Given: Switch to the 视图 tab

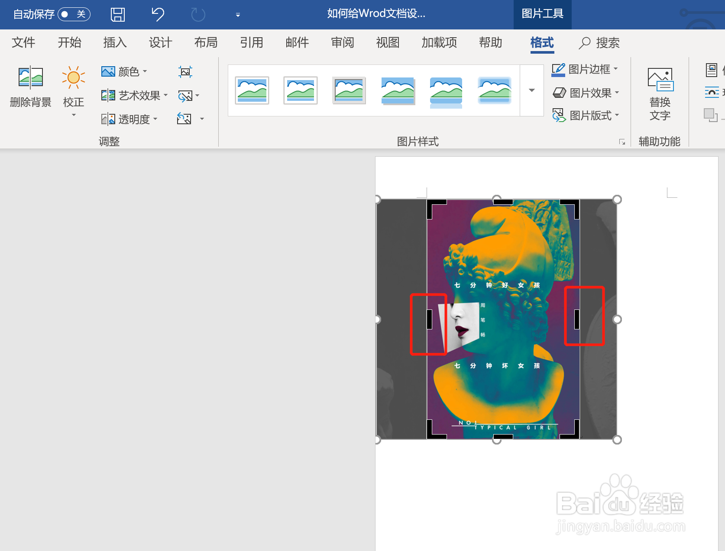Looking at the screenshot, I should coord(388,42).
